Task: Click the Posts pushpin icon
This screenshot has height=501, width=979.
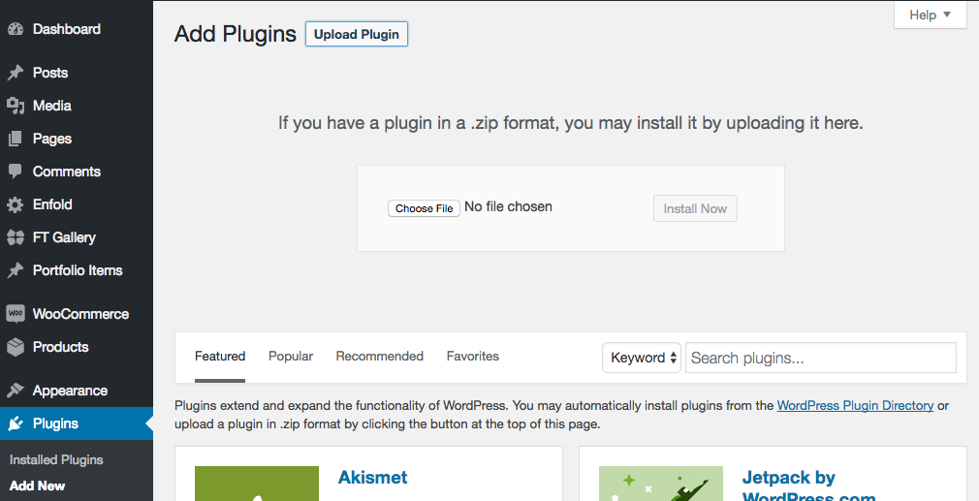Action: point(16,73)
